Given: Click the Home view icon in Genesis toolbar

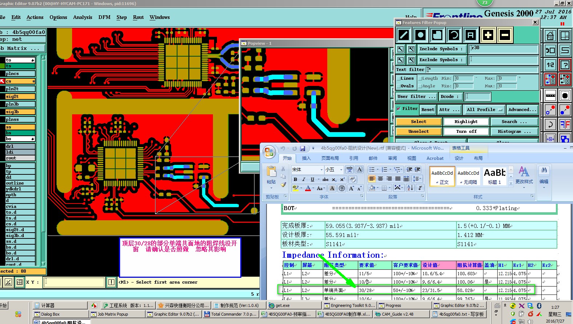Looking at the screenshot, I should 550,36.
